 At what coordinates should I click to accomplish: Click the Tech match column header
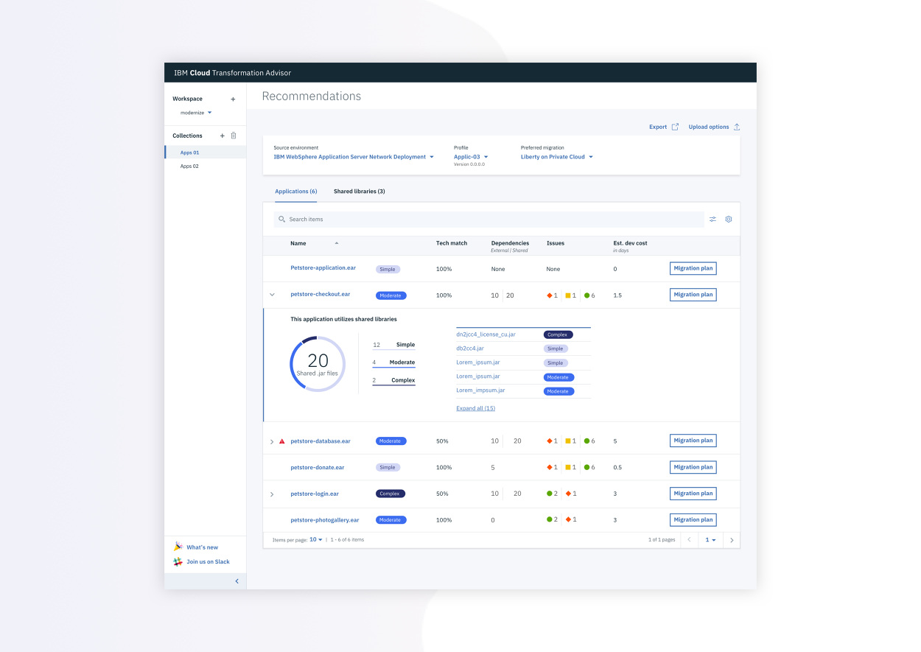coord(452,243)
